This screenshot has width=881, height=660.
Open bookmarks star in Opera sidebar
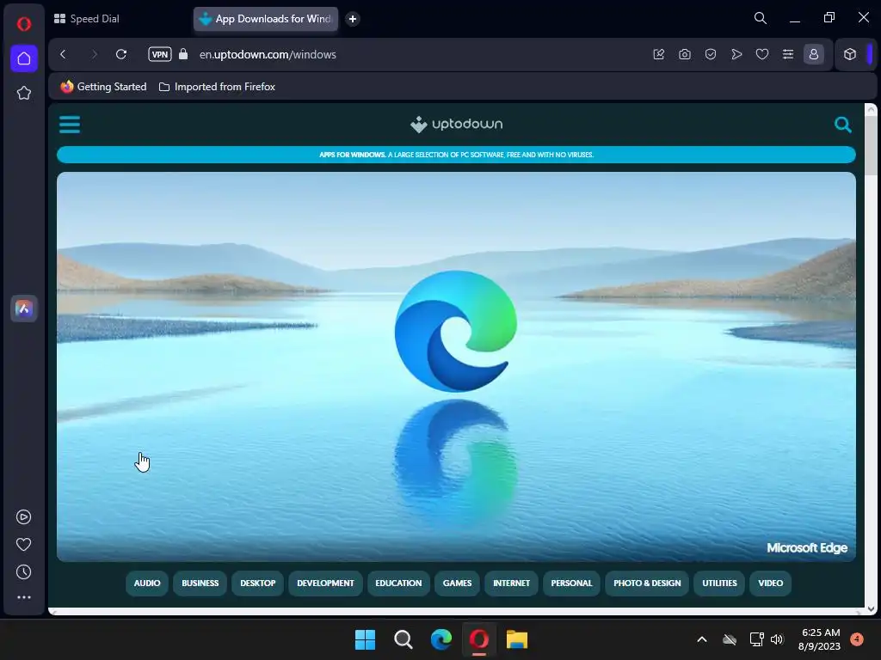pos(23,93)
